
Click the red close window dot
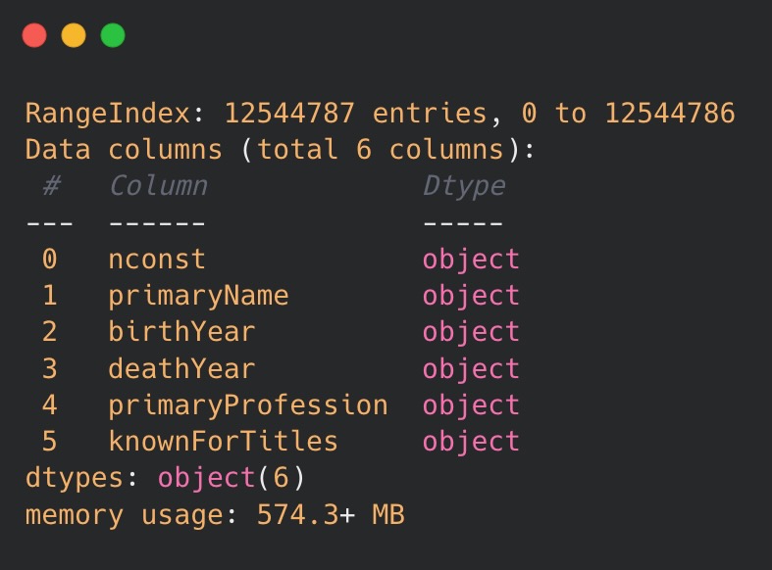click(x=34, y=35)
